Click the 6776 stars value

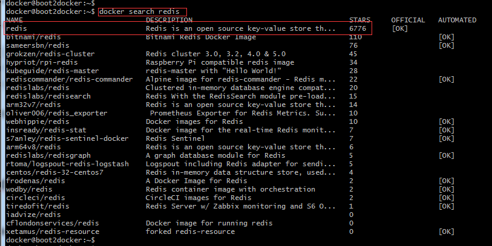pos(358,28)
